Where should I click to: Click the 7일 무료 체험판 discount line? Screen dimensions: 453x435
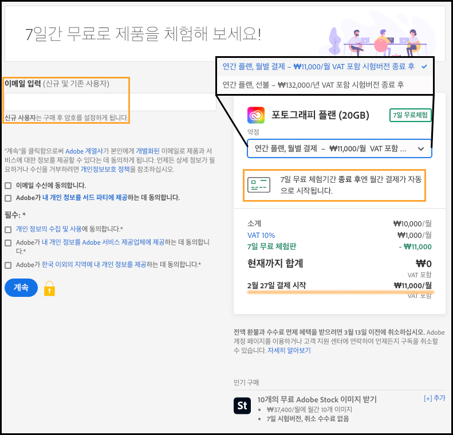click(340, 246)
